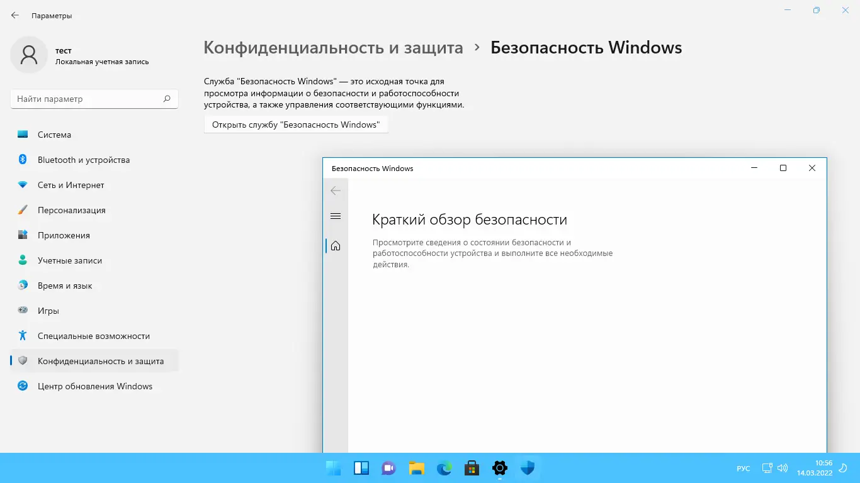
Task: Launch Task View from the taskbar
Action: click(361, 468)
